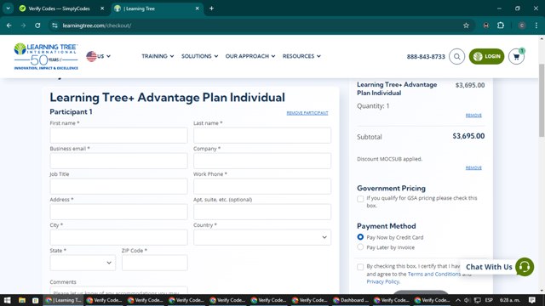Viewport: 545px width, 306px height.
Task: Expand the RESOURCES menu
Action: click(301, 56)
